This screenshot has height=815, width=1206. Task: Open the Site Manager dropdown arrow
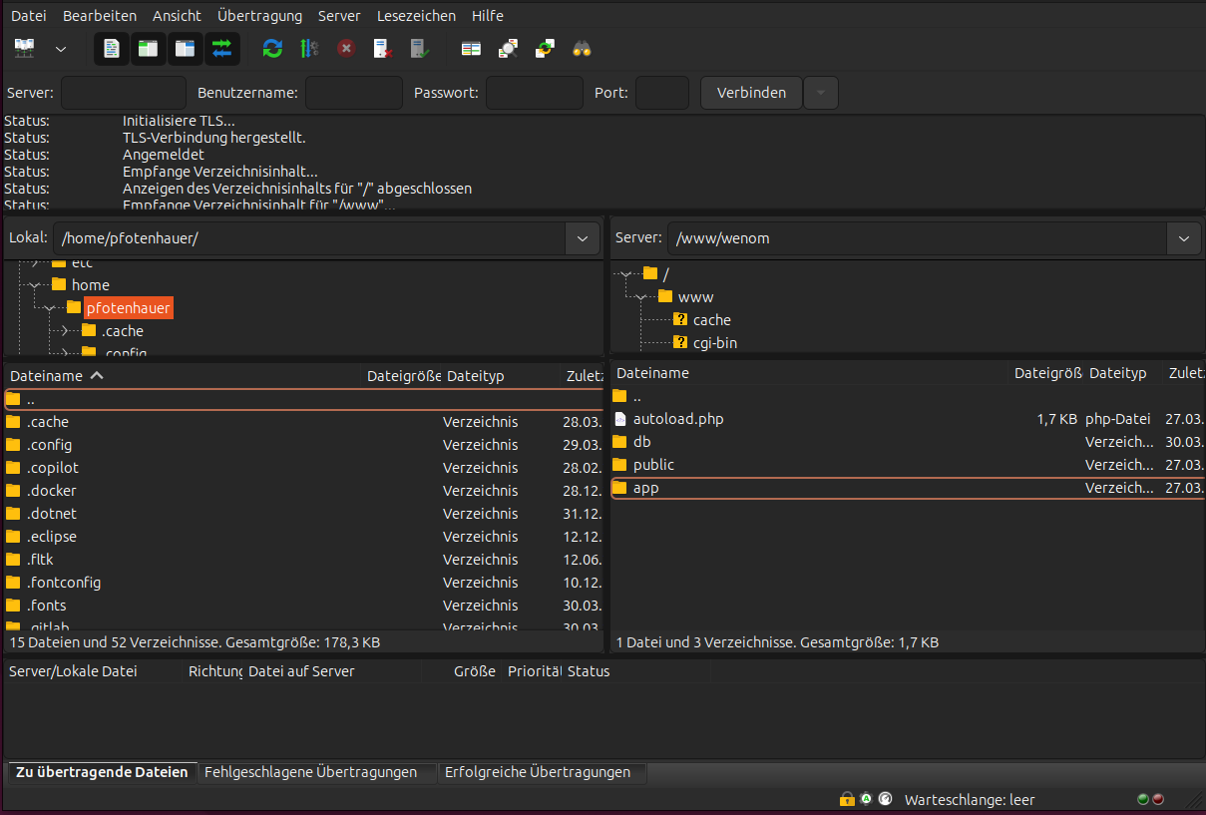pyautogui.click(x=60, y=48)
